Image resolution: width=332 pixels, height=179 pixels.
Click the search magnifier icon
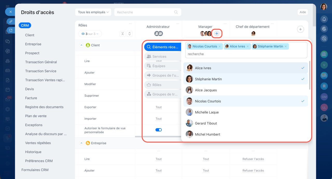176,12
